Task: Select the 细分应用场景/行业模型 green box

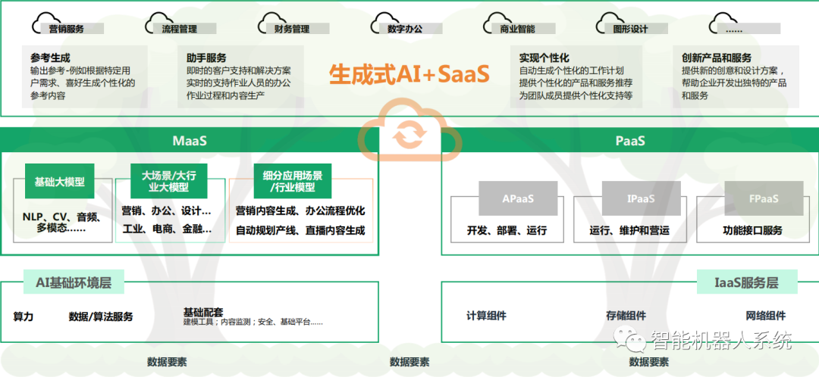Action: pyautogui.click(x=293, y=182)
